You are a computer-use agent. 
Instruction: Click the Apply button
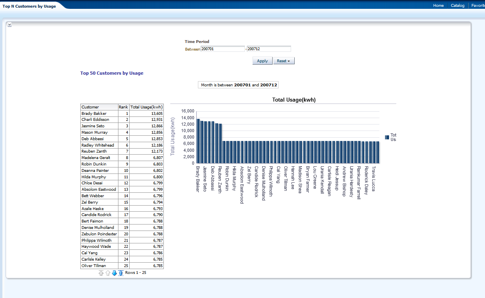tap(262, 61)
